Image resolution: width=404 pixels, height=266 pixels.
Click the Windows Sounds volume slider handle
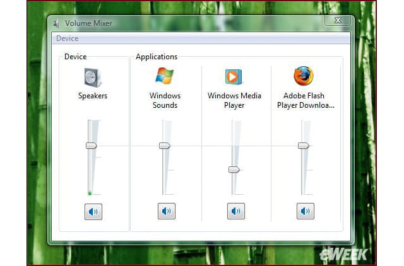tap(165, 146)
